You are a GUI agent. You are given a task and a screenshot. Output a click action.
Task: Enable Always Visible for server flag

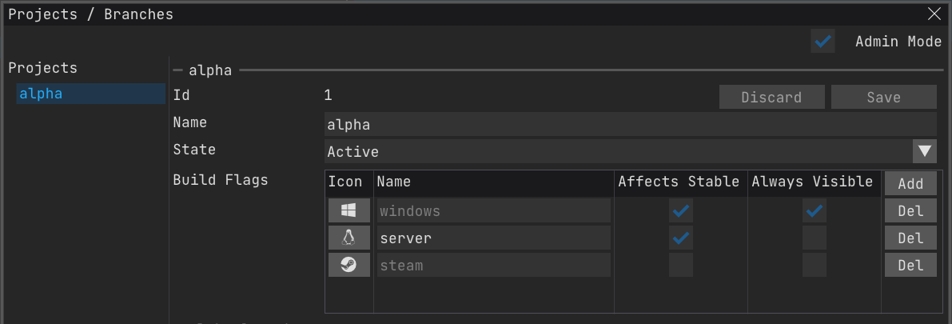(815, 238)
